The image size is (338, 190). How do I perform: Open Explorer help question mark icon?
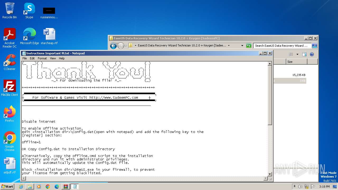point(312,54)
